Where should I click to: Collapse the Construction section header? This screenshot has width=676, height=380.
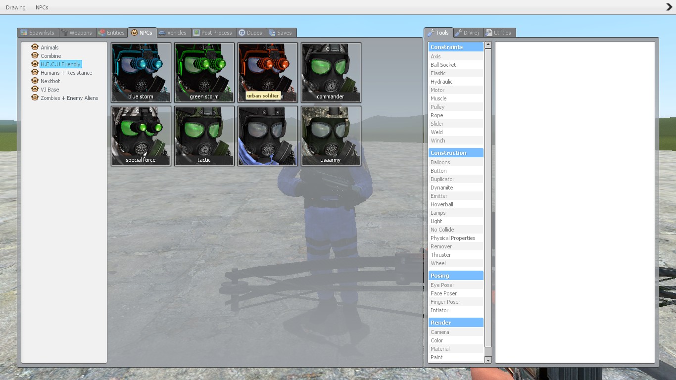pos(455,153)
